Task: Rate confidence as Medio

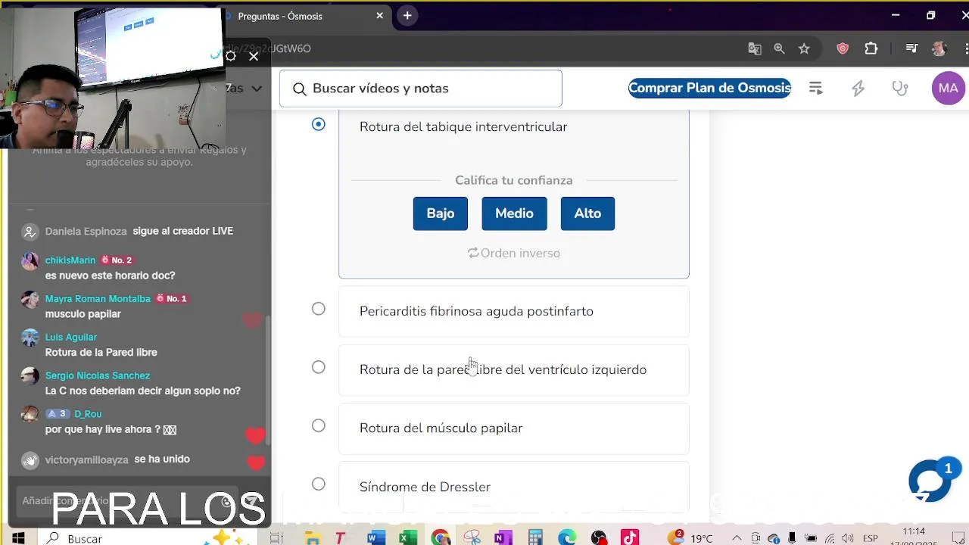Action: pos(514,213)
